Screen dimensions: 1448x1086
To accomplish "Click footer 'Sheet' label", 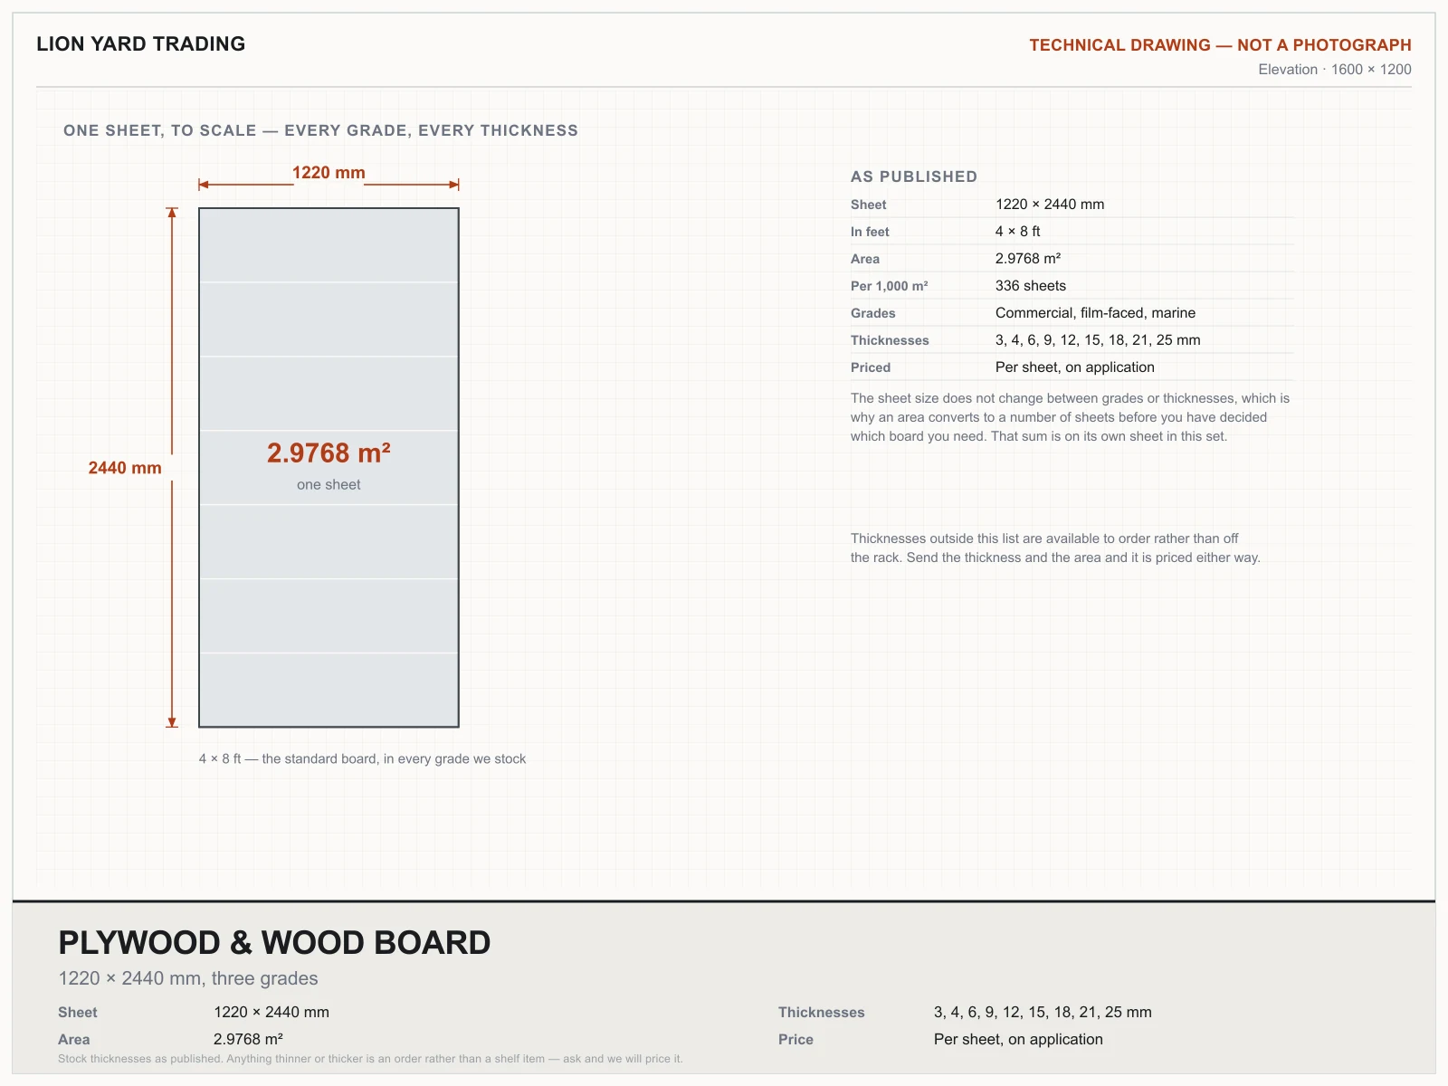I will point(78,1013).
